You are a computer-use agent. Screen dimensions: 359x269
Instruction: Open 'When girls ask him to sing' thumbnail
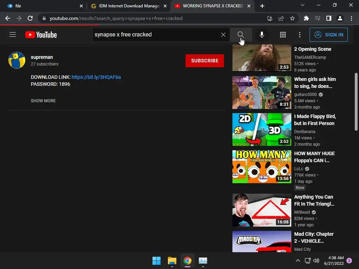pos(262,92)
